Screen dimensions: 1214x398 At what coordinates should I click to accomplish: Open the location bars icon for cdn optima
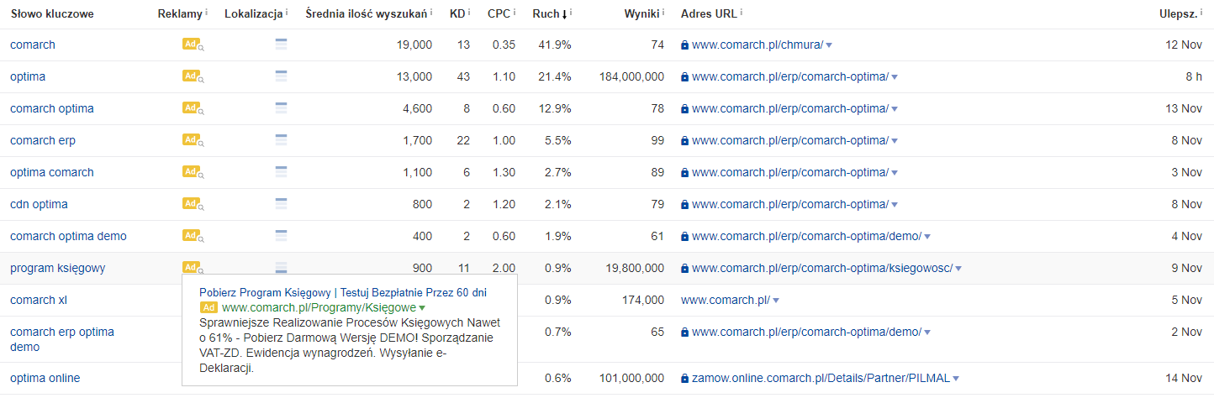click(282, 204)
